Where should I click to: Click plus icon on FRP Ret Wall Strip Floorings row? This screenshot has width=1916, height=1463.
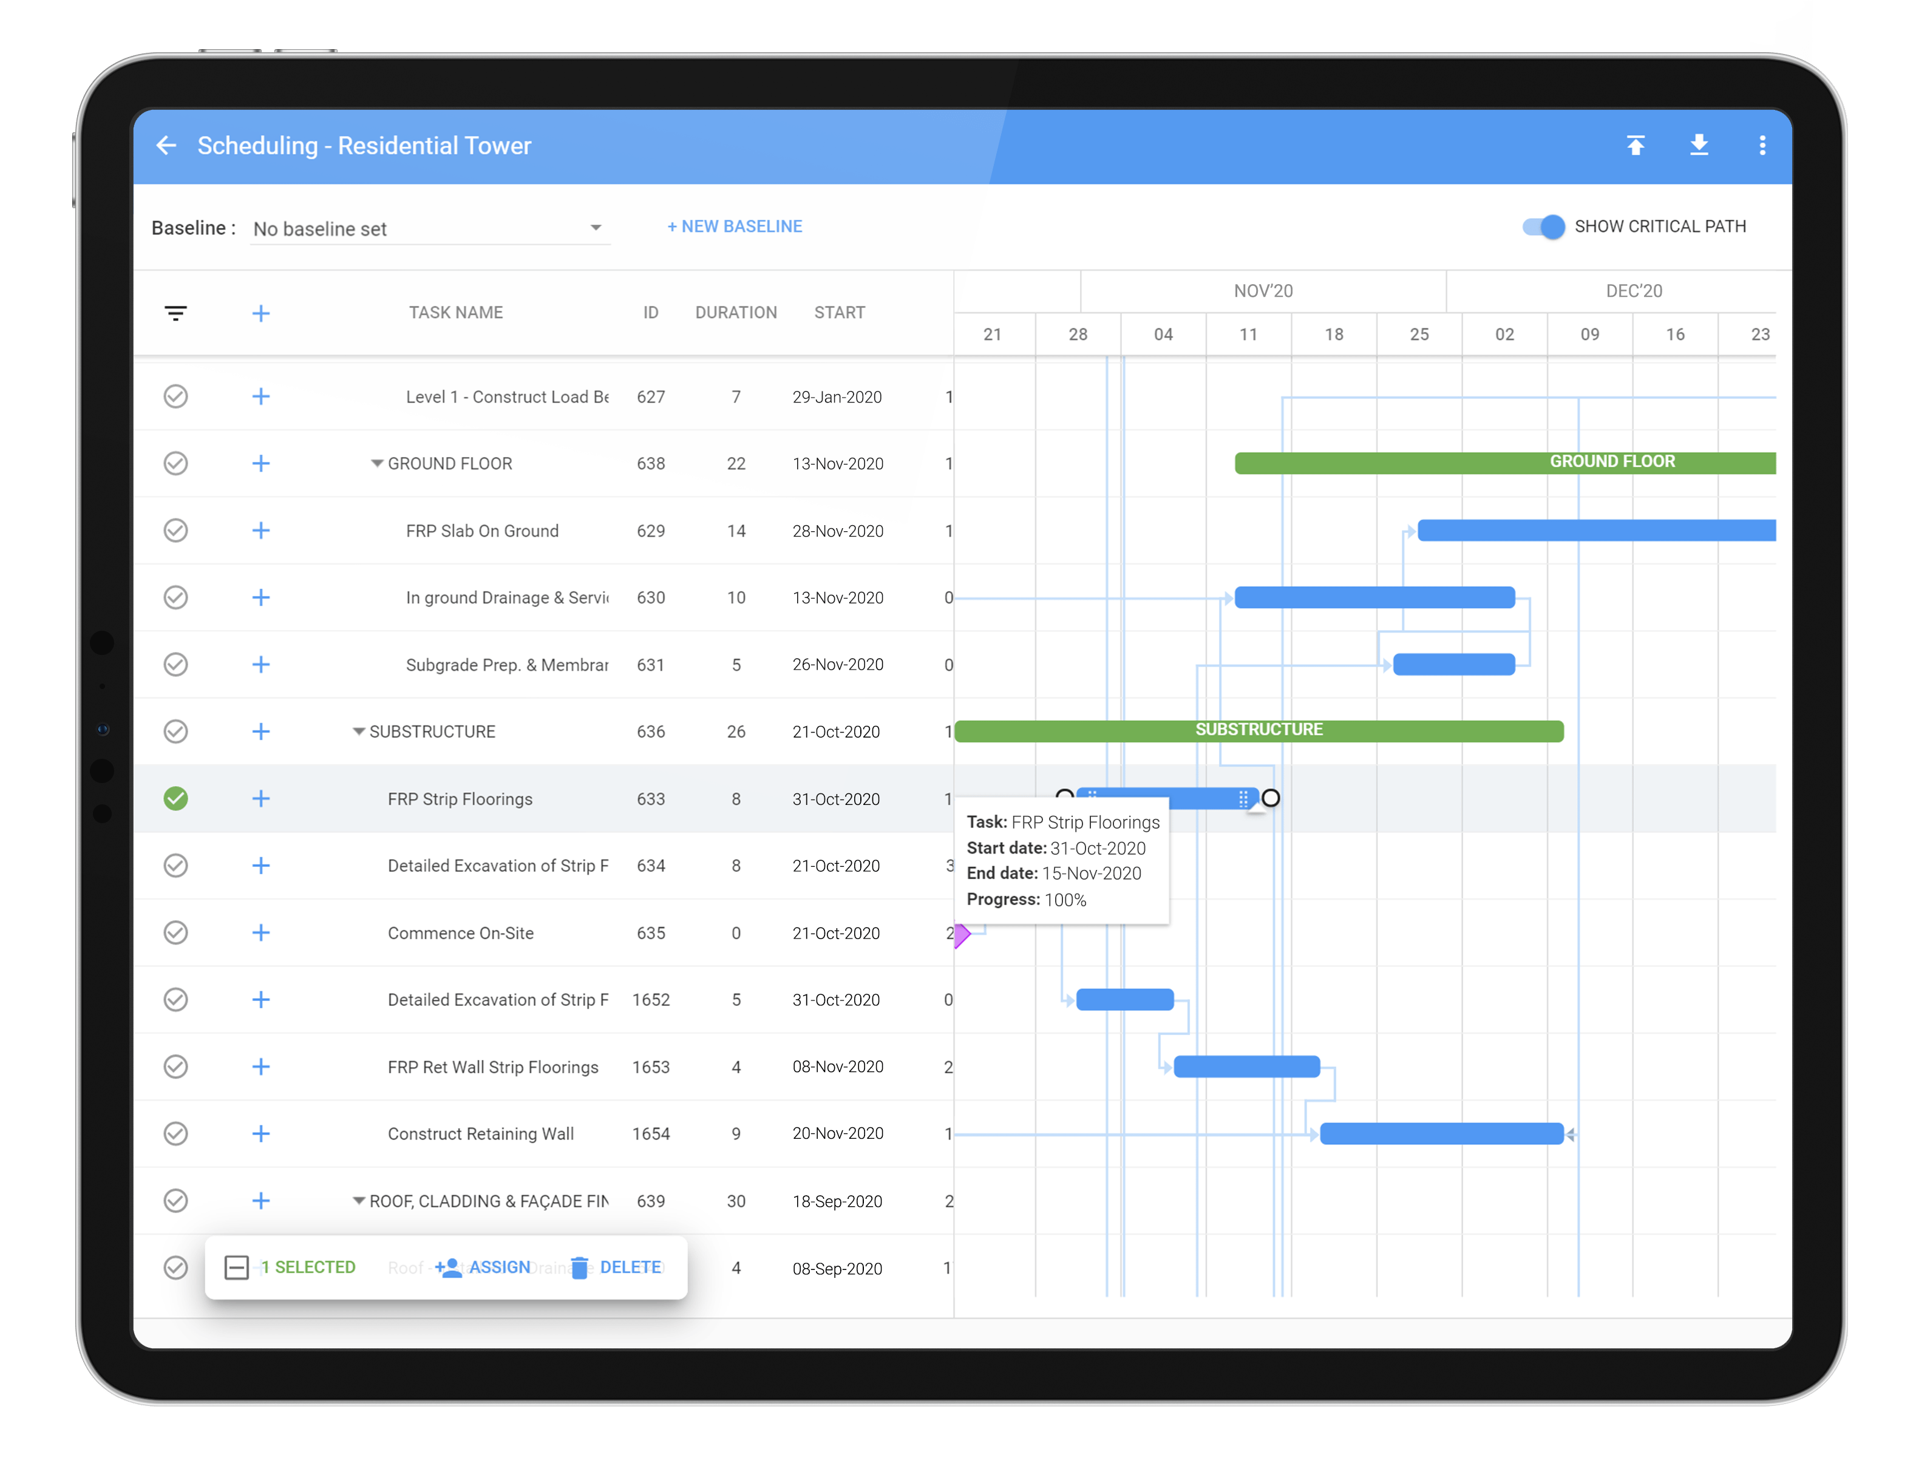[261, 1068]
